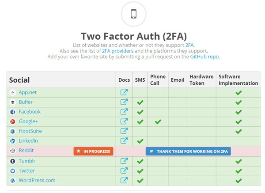
Task: Open the App.net docs link icon
Action: (124, 93)
